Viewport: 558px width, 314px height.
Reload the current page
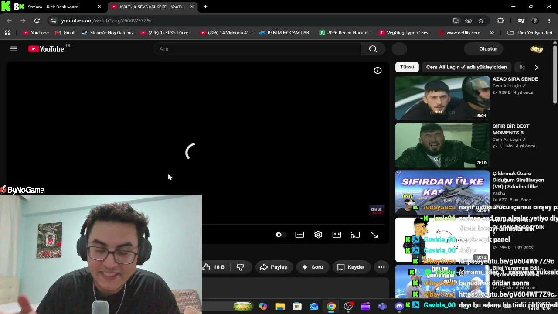tap(37, 20)
